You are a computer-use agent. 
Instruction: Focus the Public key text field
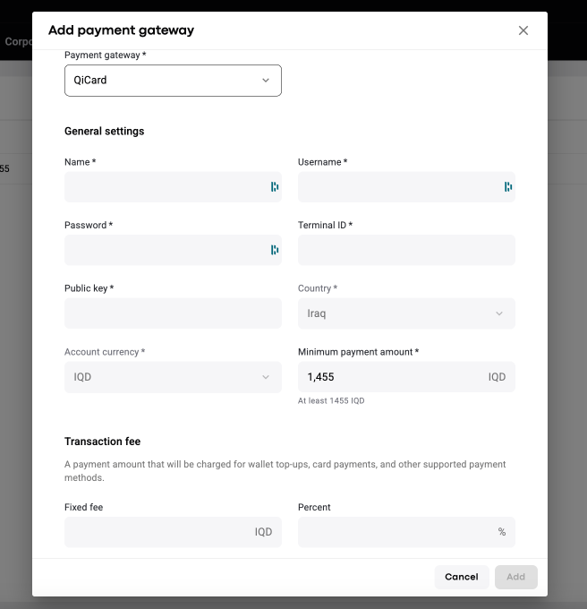[173, 313]
